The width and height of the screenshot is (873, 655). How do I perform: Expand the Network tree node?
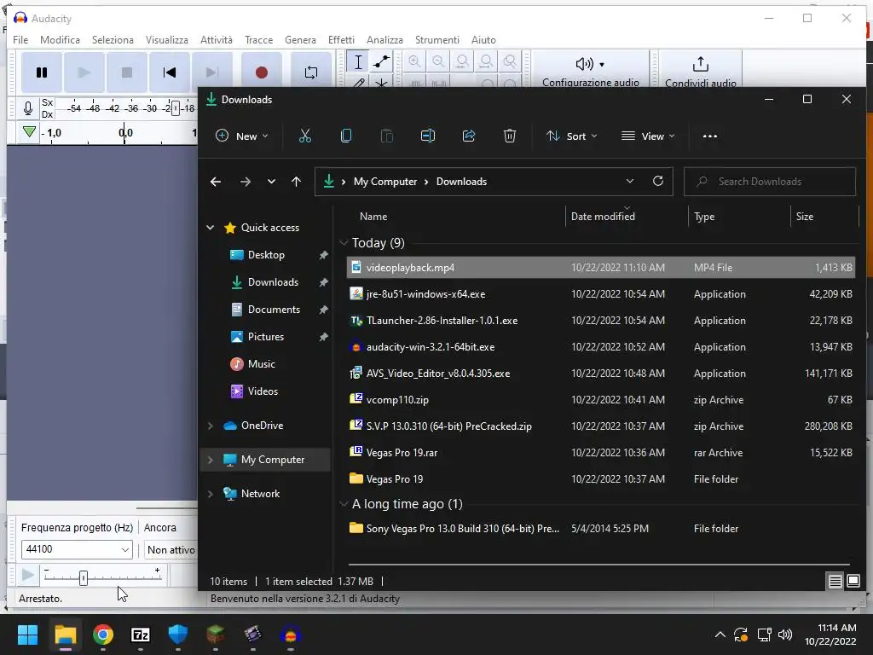[211, 494]
